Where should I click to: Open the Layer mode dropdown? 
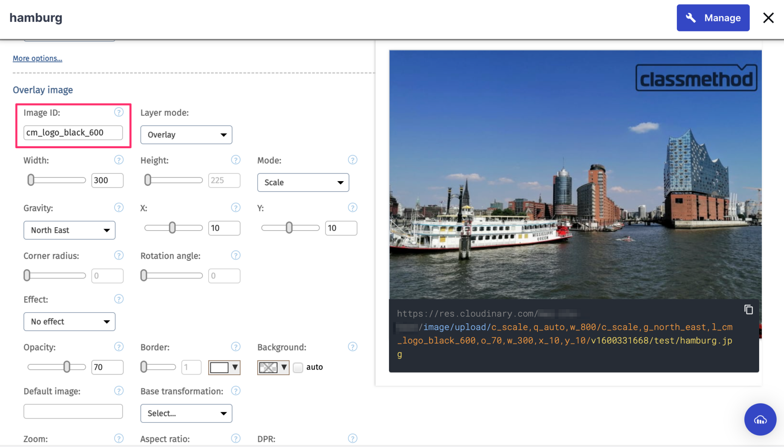pos(186,134)
